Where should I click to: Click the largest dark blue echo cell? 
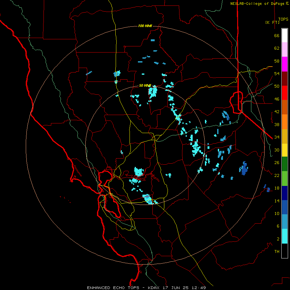coord(244,168)
